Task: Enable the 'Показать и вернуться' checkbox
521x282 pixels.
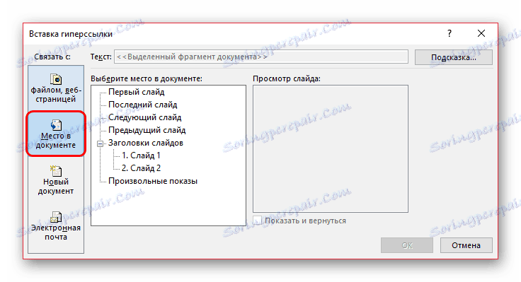Action: point(257,221)
